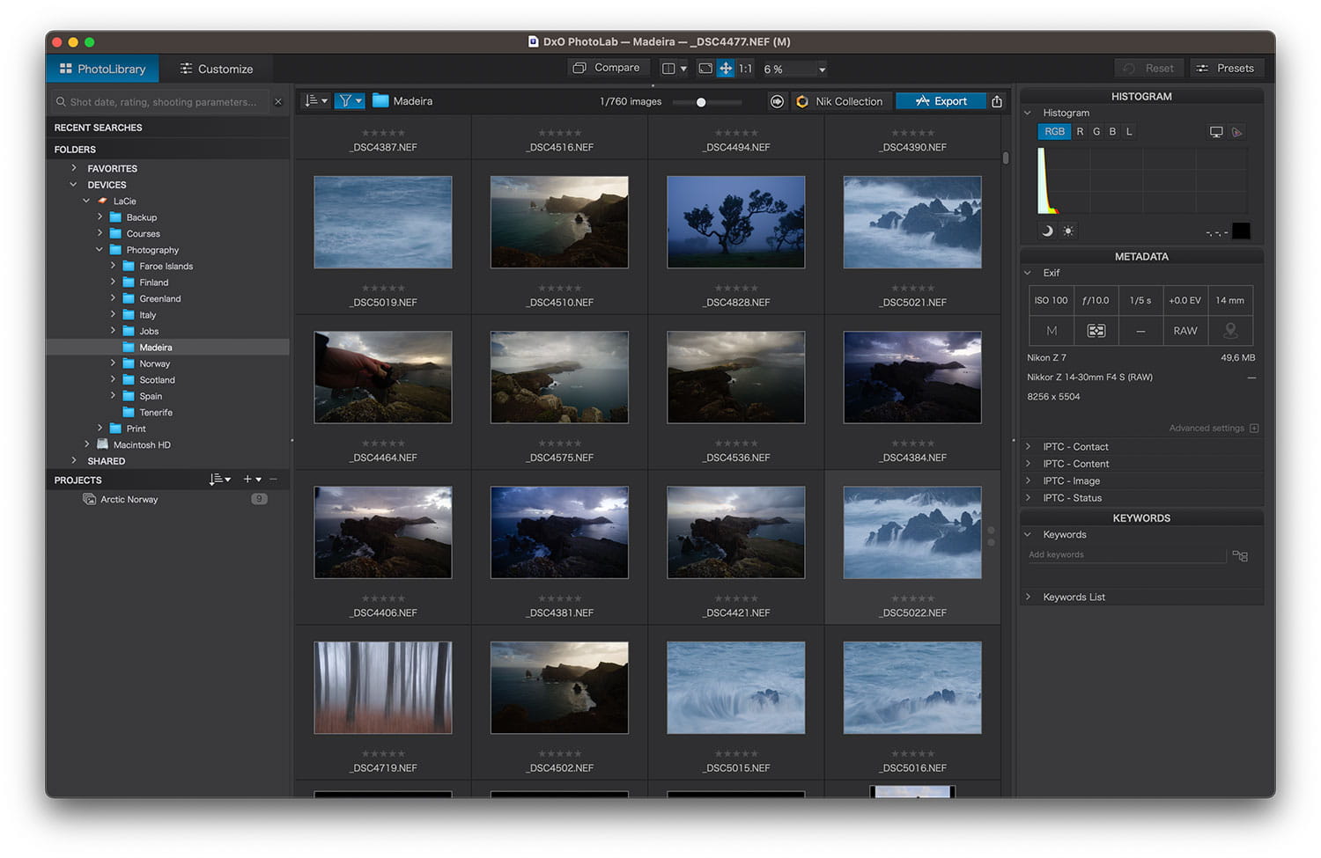Click the Arctic Norway project icon
The height and width of the screenshot is (858, 1321).
pyautogui.click(x=89, y=499)
